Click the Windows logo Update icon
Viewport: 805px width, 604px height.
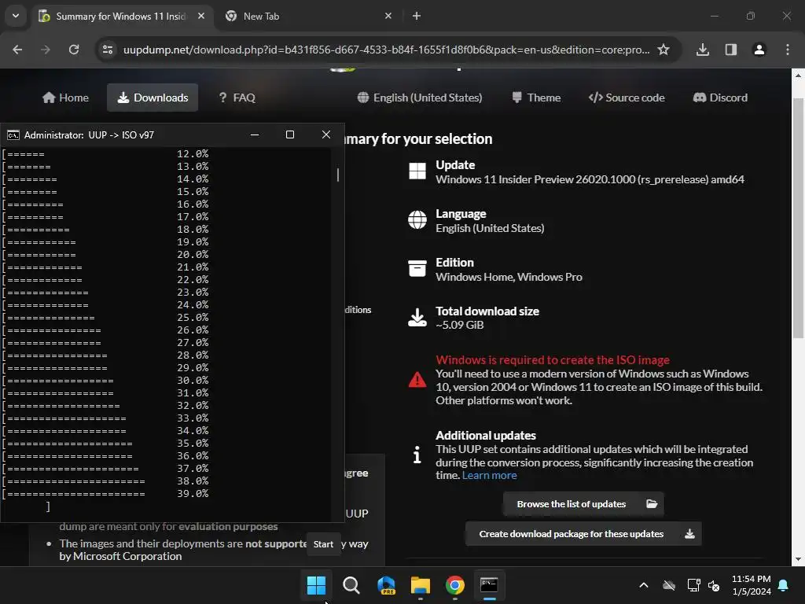[x=417, y=171]
